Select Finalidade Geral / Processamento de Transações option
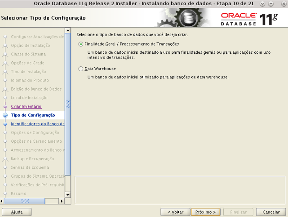 pyautogui.click(x=81, y=44)
